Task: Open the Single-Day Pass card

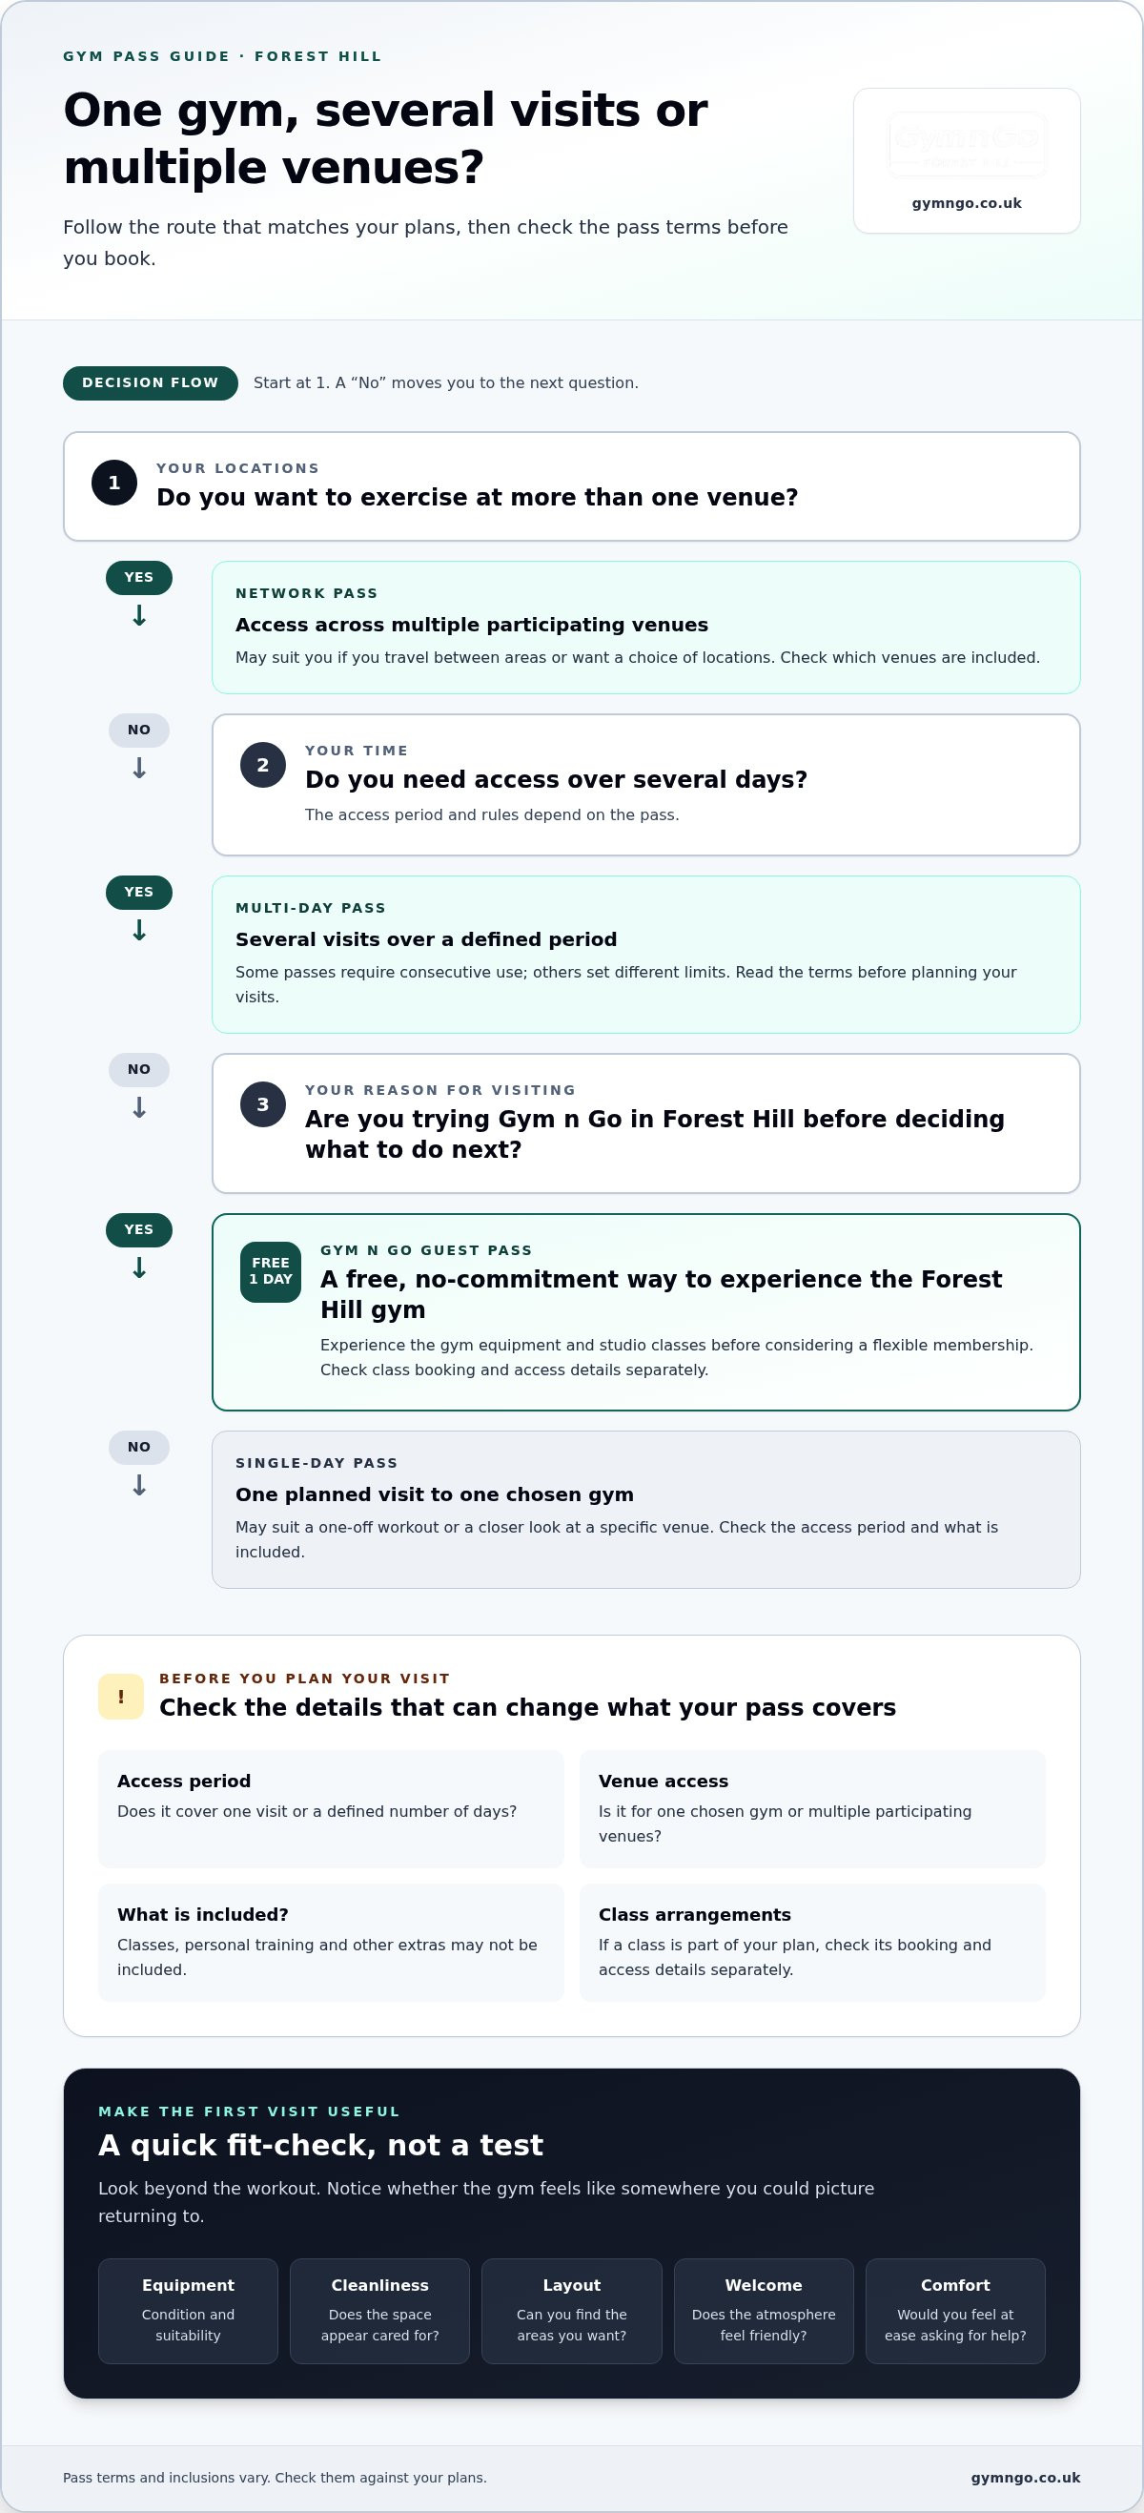Action: pyautogui.click(x=645, y=1509)
